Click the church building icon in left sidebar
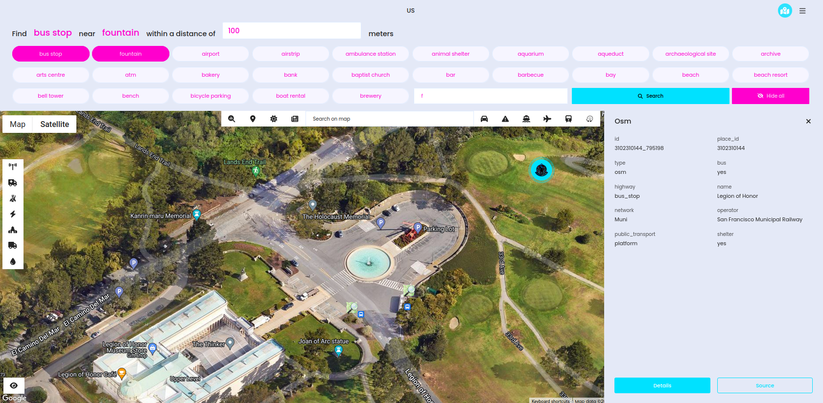 (13, 230)
